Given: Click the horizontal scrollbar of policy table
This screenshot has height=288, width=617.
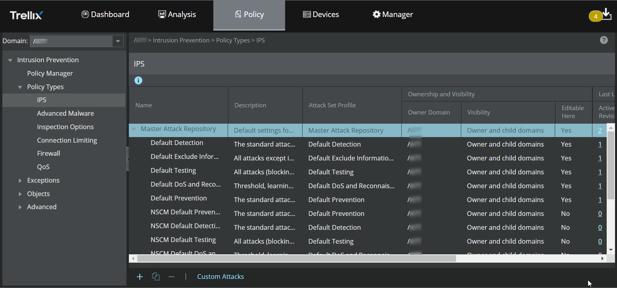Looking at the screenshot, I should 297,258.
